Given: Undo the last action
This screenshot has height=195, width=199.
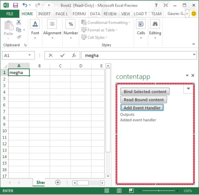Looking at the screenshot, I should coord(25,5).
